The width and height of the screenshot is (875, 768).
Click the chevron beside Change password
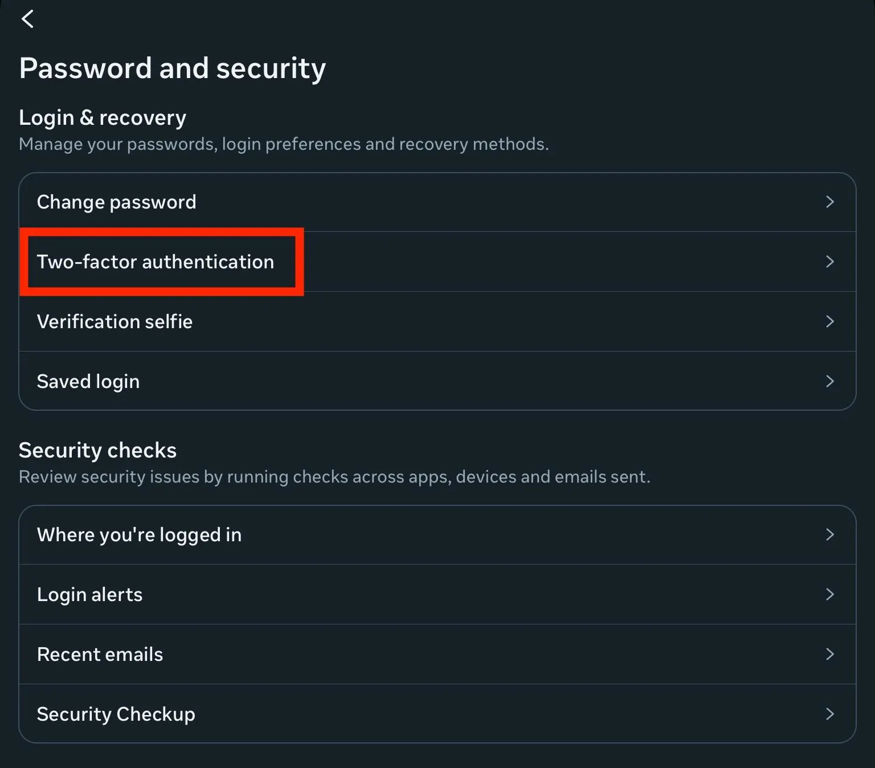829,202
